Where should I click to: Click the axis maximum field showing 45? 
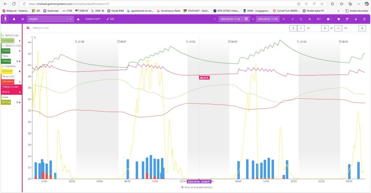tap(350, 28)
